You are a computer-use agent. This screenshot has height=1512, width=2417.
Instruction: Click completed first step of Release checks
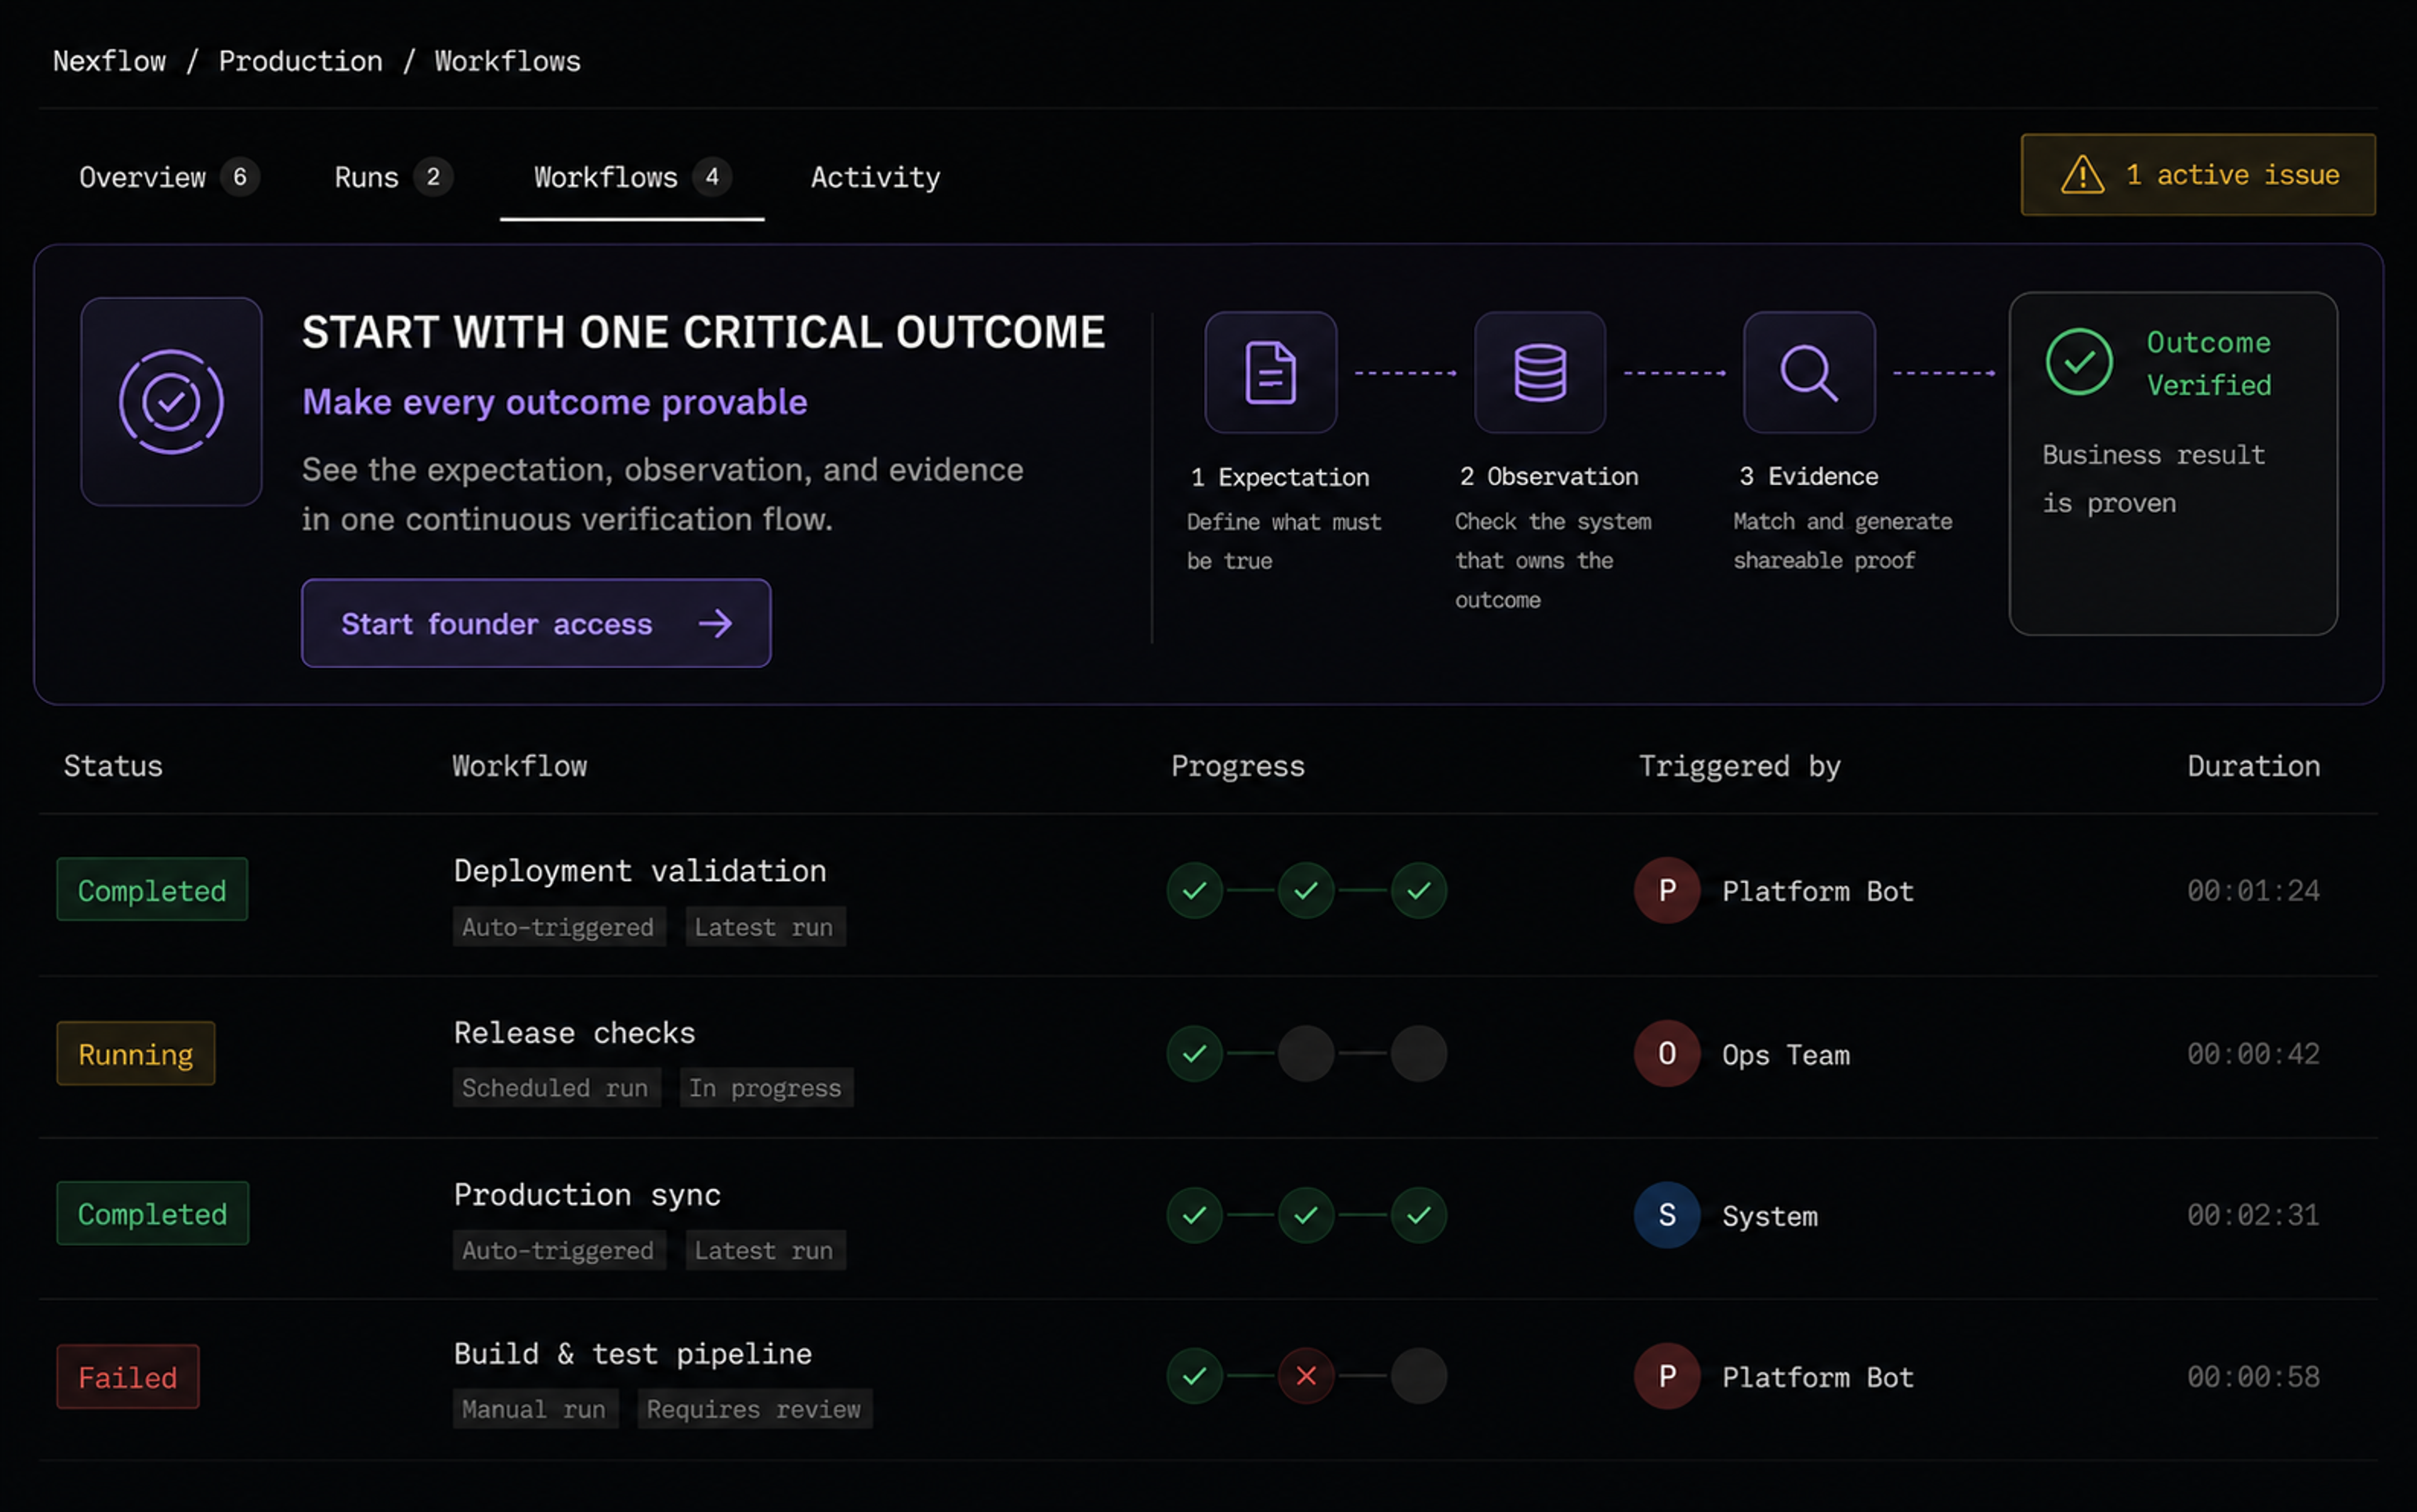coord(1194,1053)
